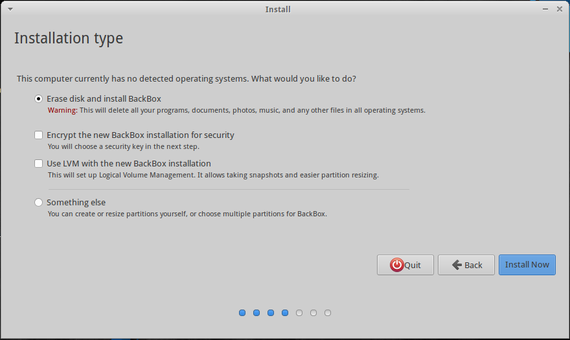Tick Use LVM with the new BackBox installation
This screenshot has width=570, height=340.
point(38,163)
